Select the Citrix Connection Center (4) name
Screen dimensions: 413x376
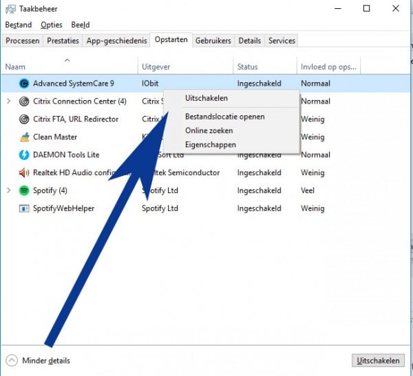click(x=80, y=101)
